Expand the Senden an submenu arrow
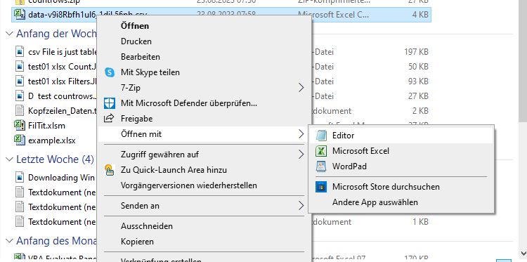This screenshot has height=262, width=527. click(x=301, y=206)
